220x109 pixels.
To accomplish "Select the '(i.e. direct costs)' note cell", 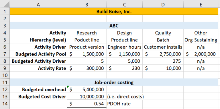I will (x=124, y=96).
